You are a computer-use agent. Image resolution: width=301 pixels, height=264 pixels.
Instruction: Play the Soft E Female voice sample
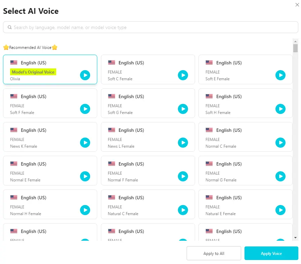(280, 75)
